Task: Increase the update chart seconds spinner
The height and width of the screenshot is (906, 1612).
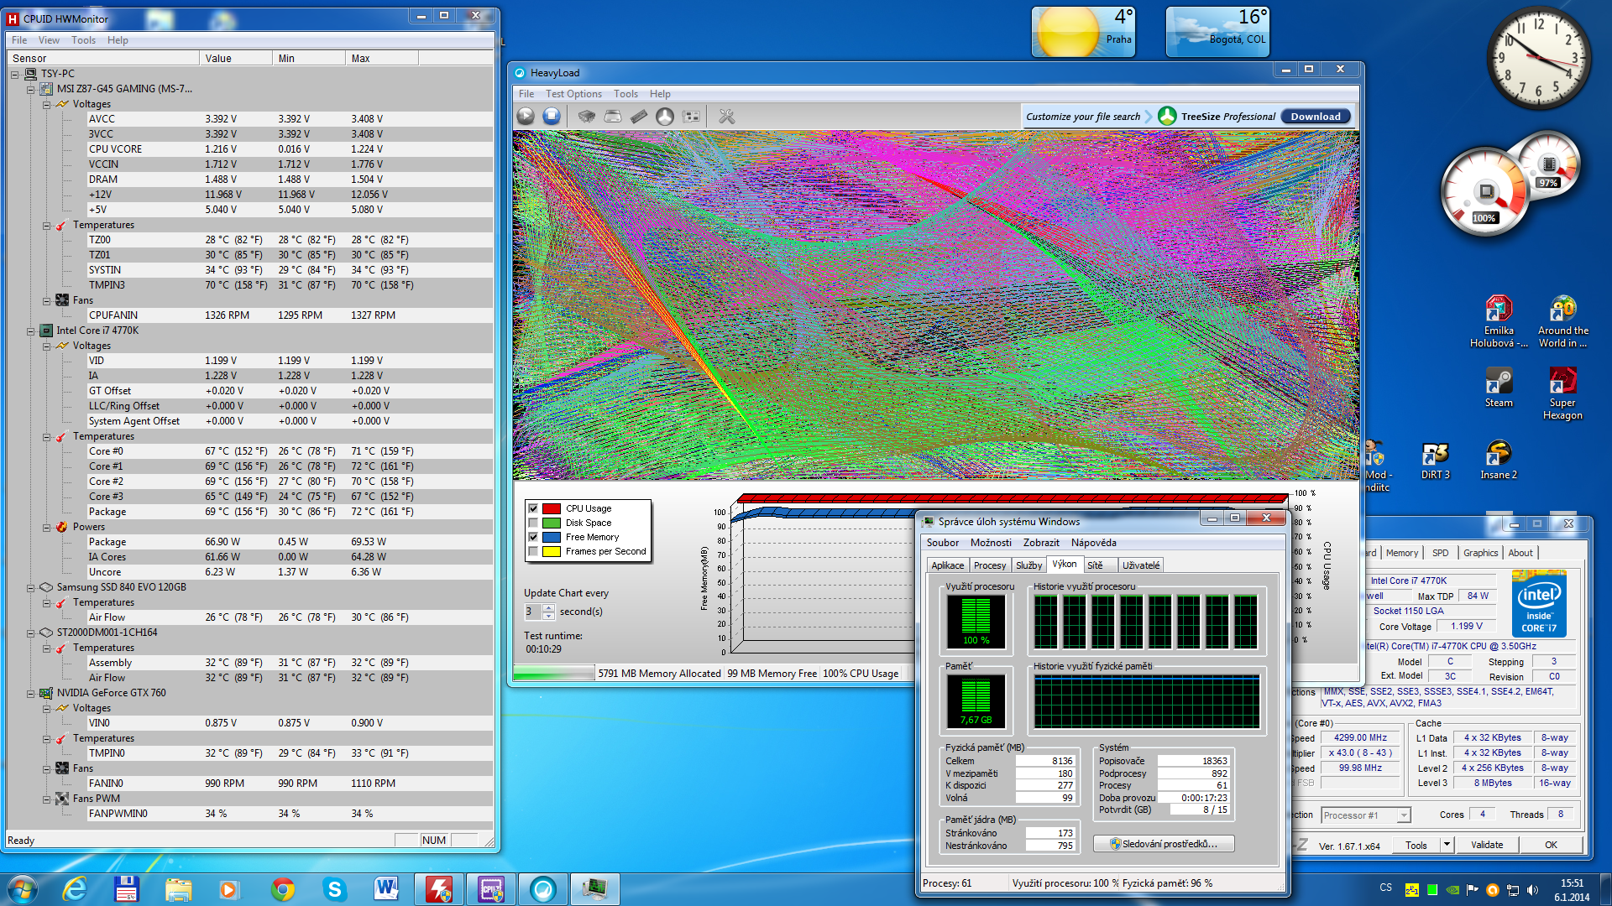Action: click(548, 607)
